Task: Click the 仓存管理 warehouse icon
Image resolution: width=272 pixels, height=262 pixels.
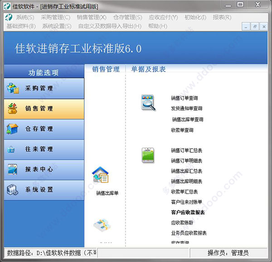Action: pos(12,129)
